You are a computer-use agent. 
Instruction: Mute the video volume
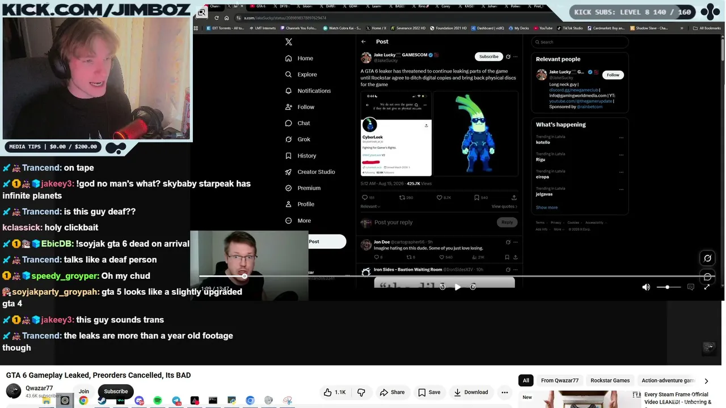click(x=646, y=287)
